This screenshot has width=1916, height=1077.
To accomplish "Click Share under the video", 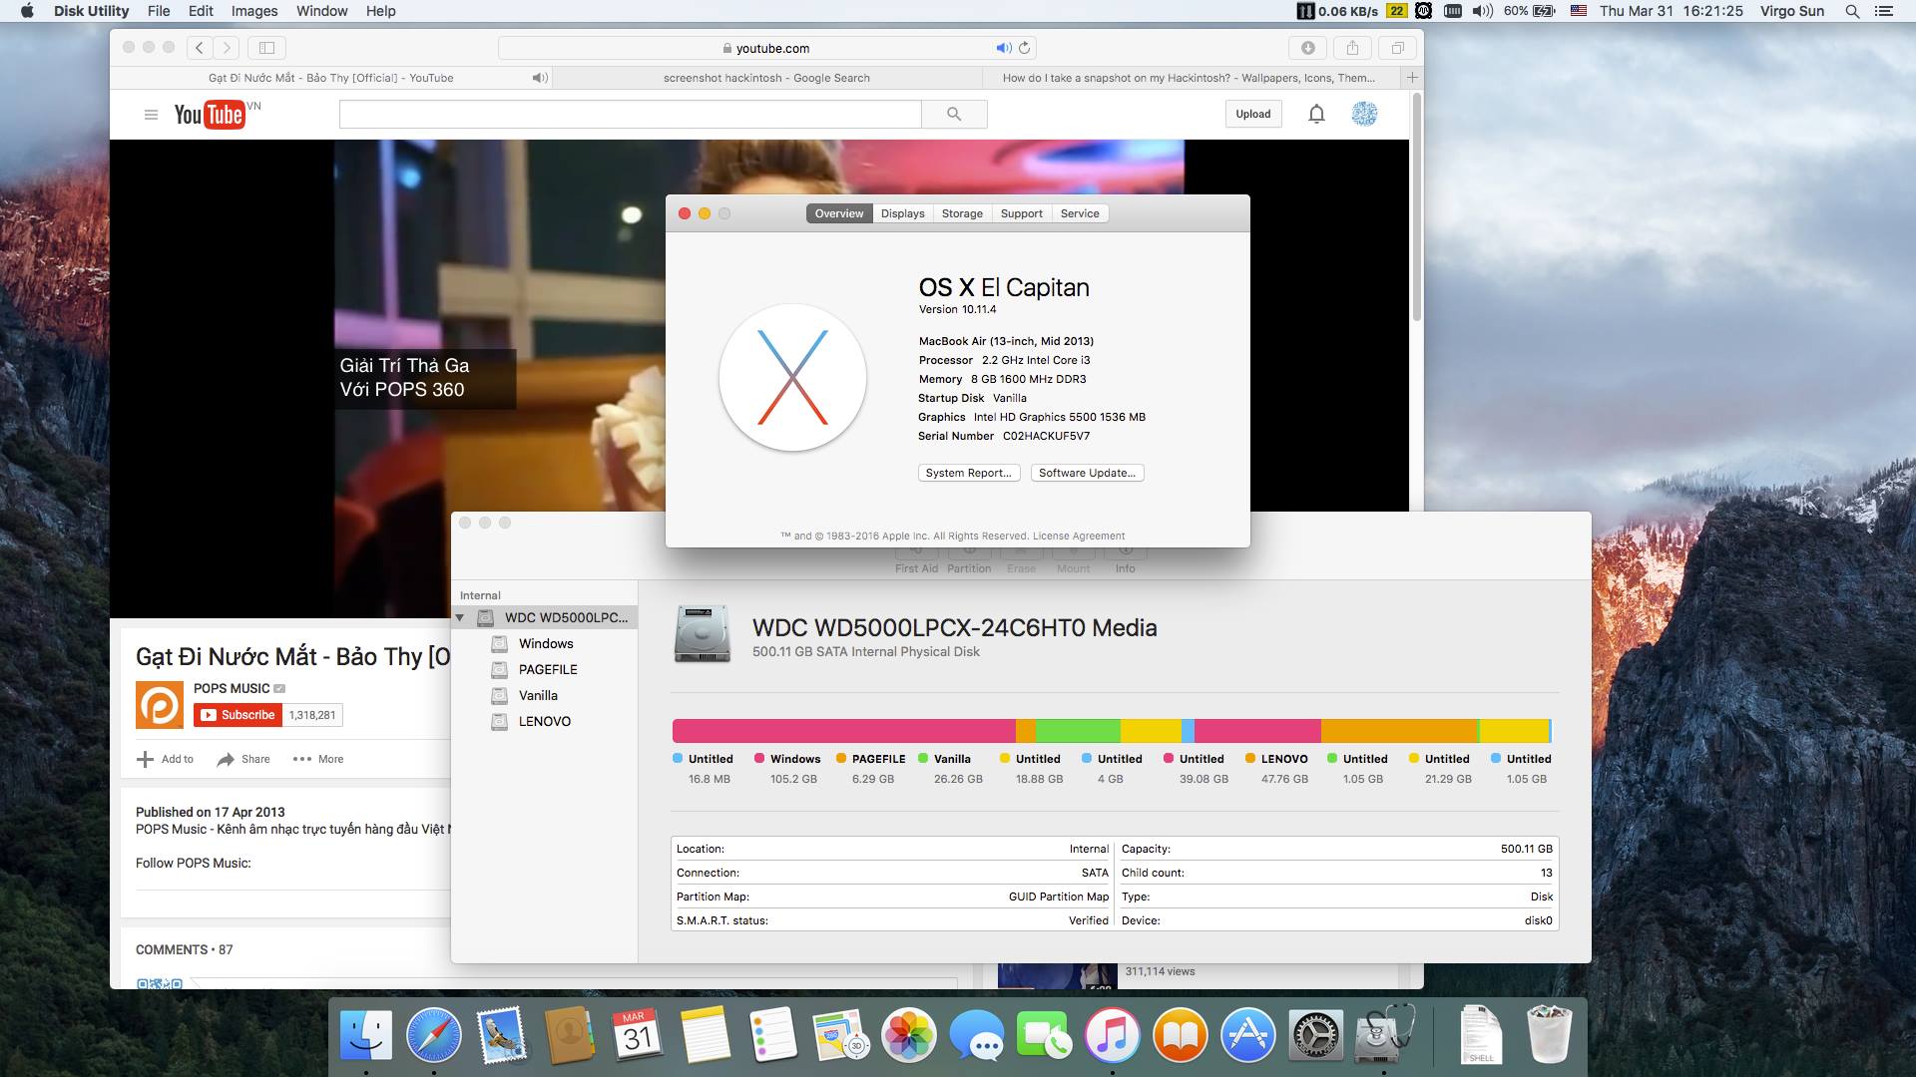I will [x=244, y=759].
